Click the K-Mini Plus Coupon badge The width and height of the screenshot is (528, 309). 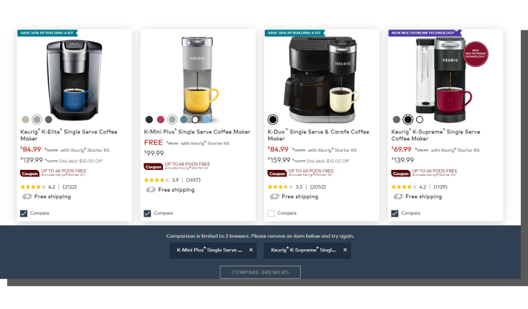pos(154,167)
